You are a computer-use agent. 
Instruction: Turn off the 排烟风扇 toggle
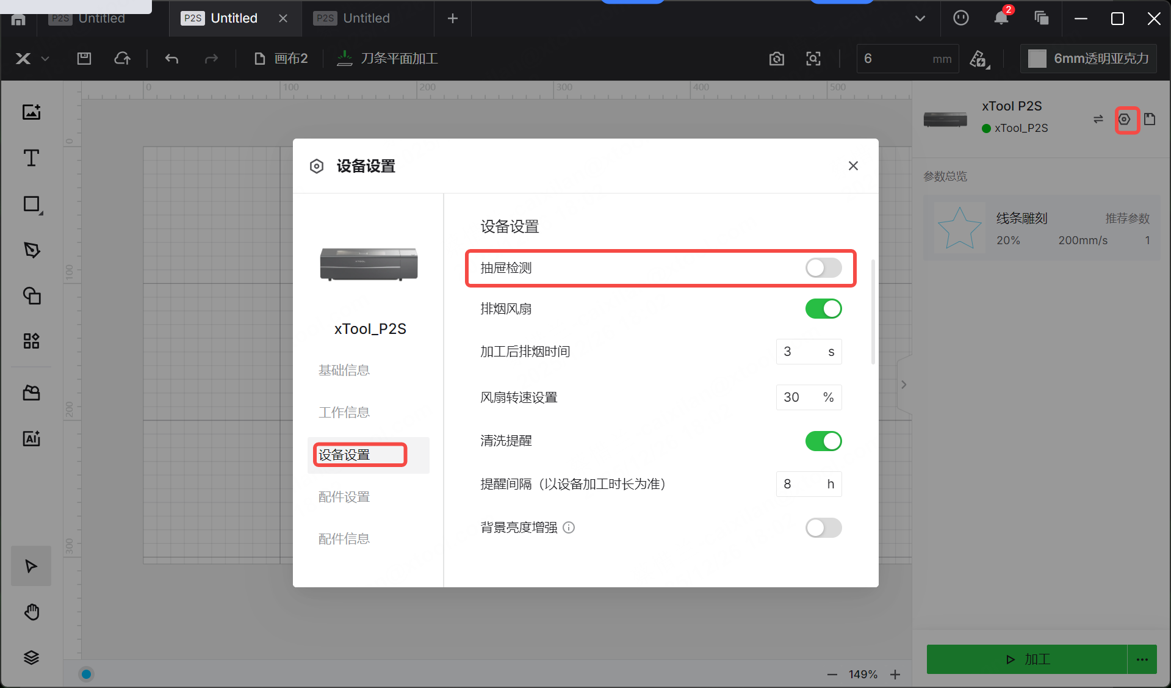(823, 309)
